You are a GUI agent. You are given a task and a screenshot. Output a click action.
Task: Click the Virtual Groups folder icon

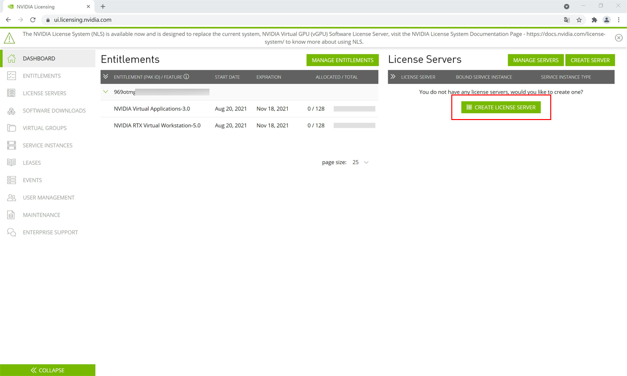tap(12, 128)
